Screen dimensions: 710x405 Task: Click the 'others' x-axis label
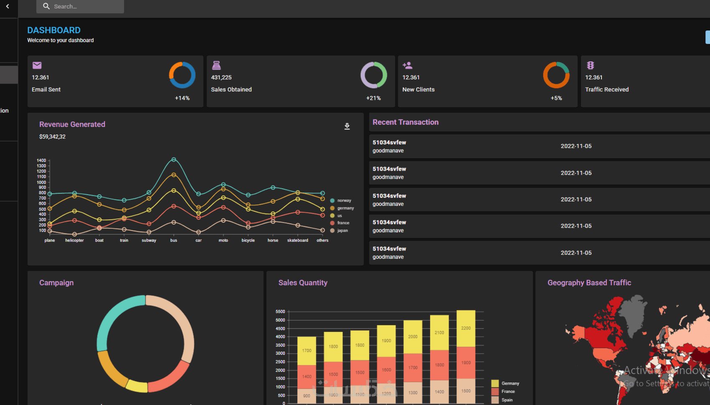pos(322,240)
